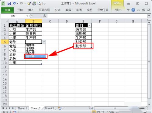Screen dimensions: 152x113
Task: Click the formula bar input field
Action: tap(97, 16)
